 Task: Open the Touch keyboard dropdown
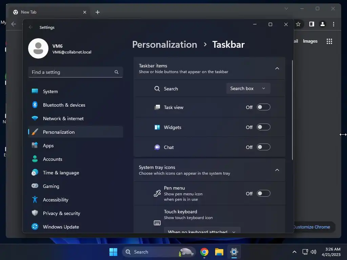tap(202, 230)
